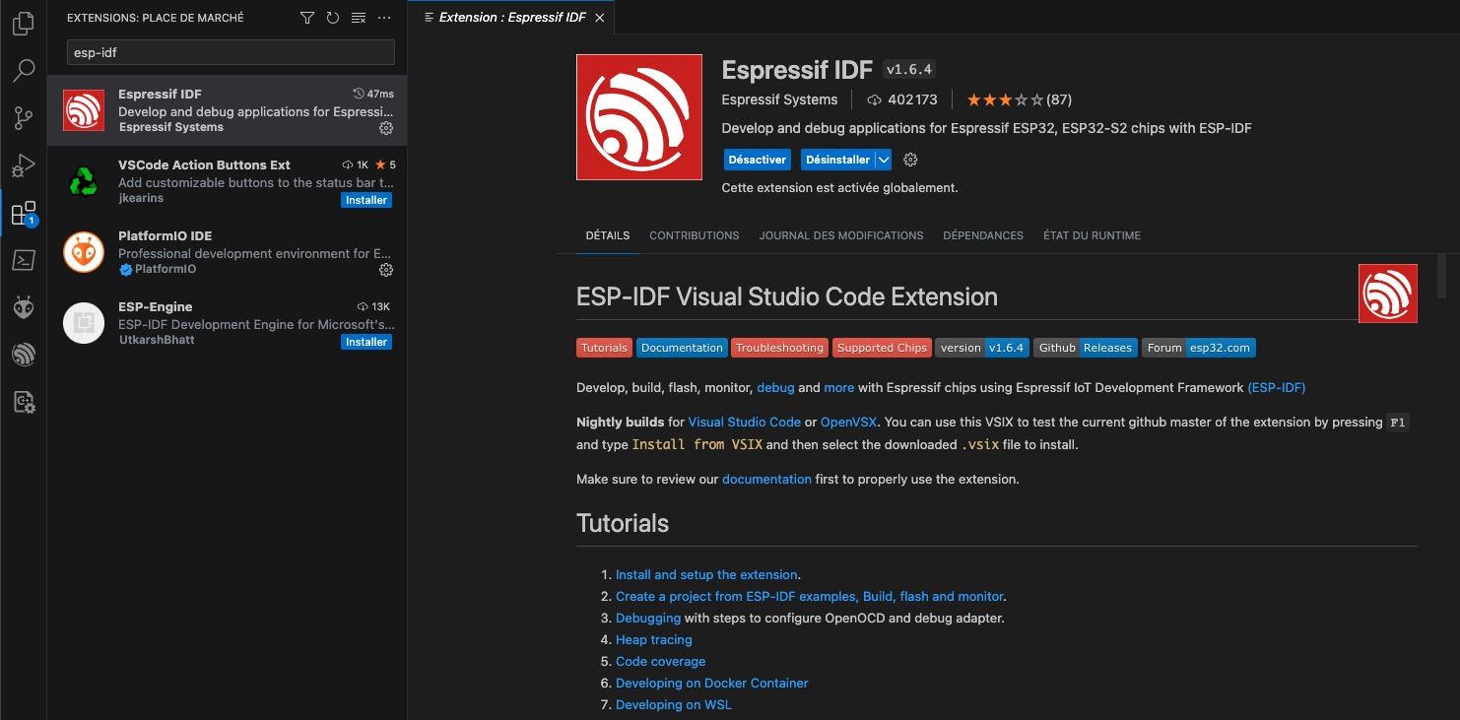Open the Search view in activity bar
Image resolution: width=1460 pixels, height=720 pixels.
[x=24, y=71]
